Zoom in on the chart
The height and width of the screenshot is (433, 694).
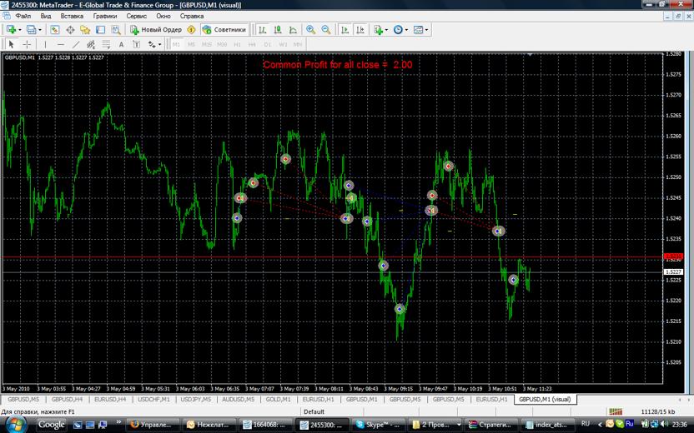click(310, 30)
